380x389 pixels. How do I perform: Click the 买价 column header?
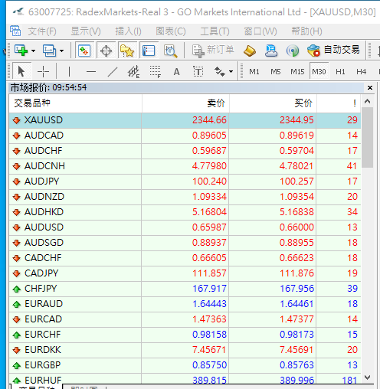pos(273,103)
